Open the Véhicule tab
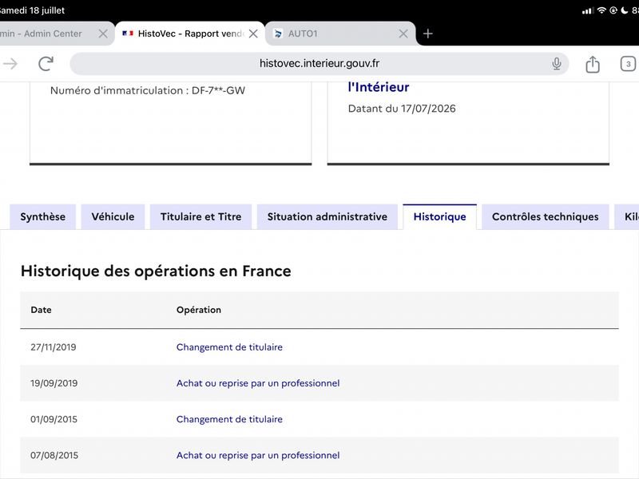This screenshot has height=479, width=639. (113, 216)
